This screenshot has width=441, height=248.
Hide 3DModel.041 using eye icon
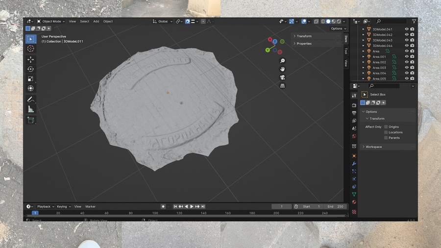pos(406,29)
